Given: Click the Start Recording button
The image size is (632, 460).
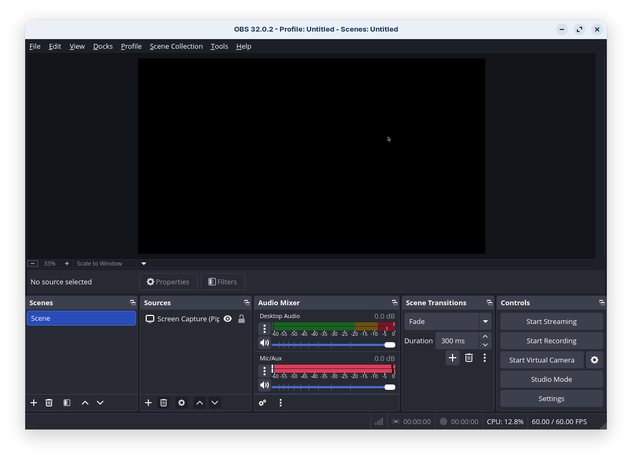Looking at the screenshot, I should (x=551, y=341).
